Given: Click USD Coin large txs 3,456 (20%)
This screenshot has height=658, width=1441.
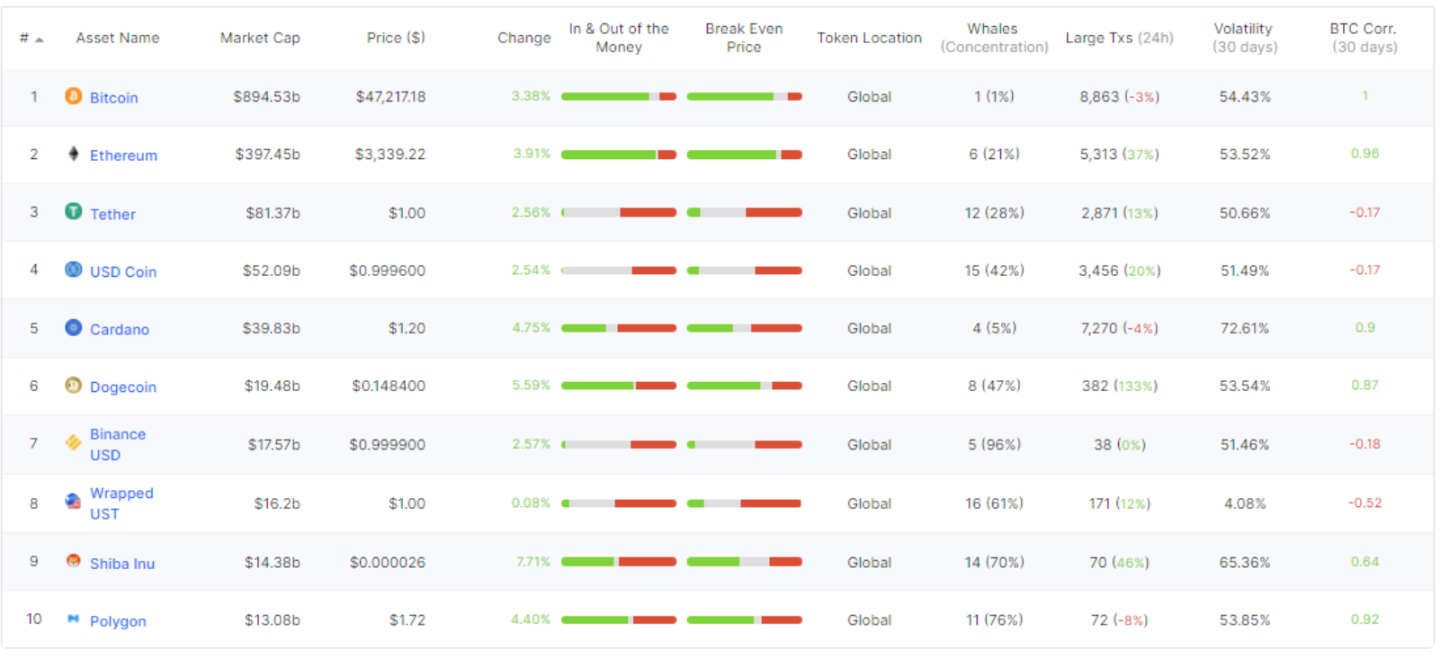Looking at the screenshot, I should point(1119,270).
